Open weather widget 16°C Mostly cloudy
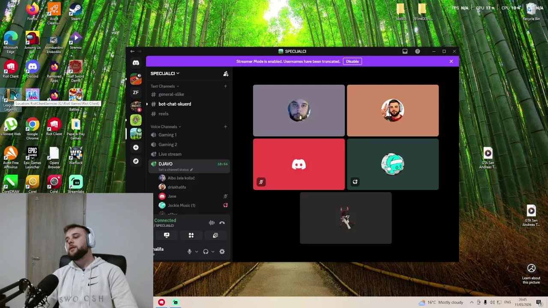The height and width of the screenshot is (308, 548). [x=441, y=302]
